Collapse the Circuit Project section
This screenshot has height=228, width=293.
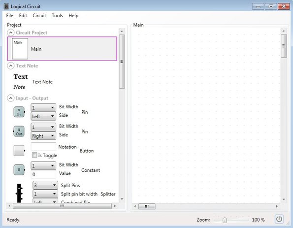[11, 33]
